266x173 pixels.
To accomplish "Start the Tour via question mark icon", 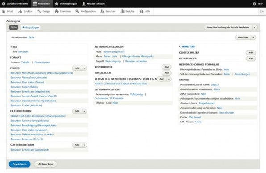I will coord(254,4).
